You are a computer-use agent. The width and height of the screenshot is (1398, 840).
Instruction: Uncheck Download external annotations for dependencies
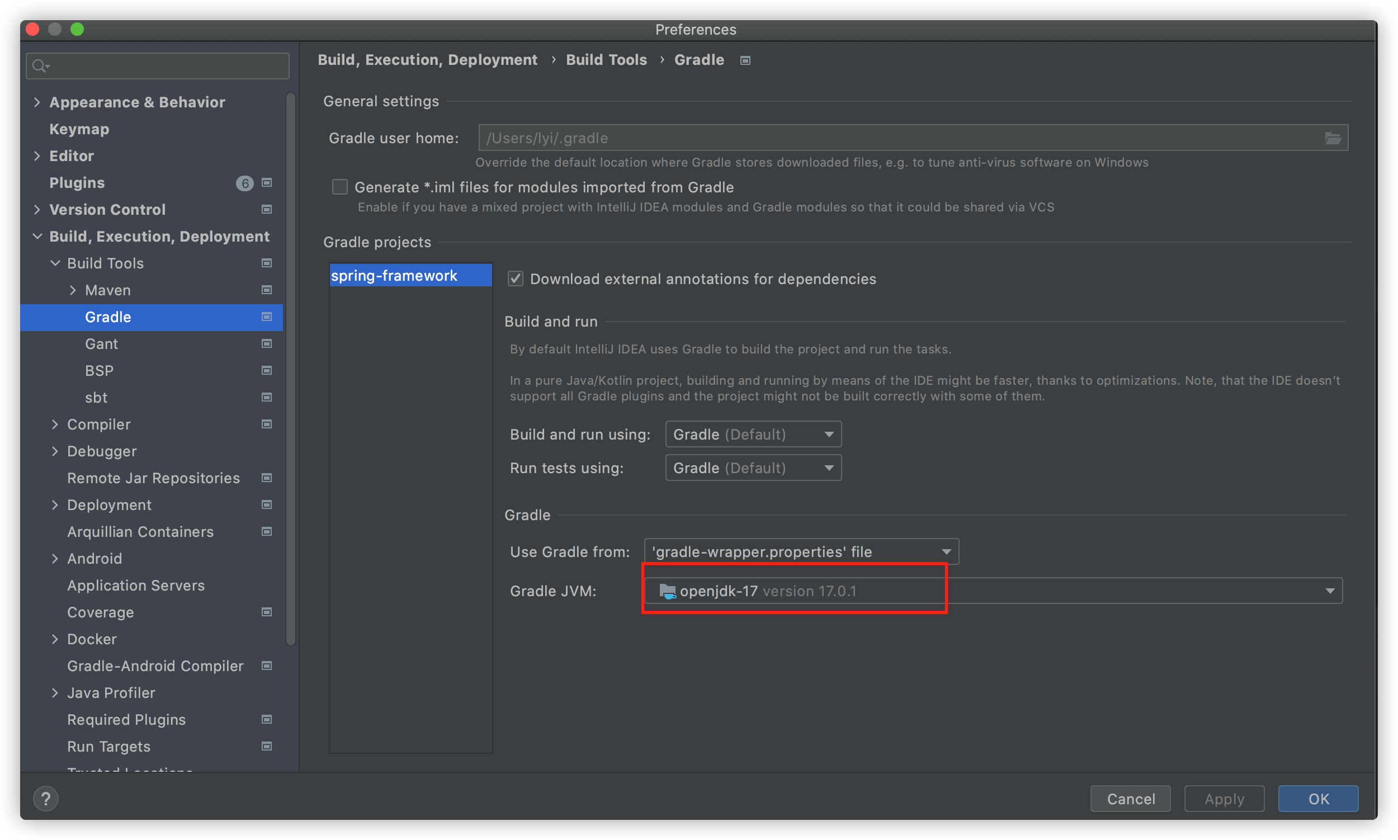515,279
